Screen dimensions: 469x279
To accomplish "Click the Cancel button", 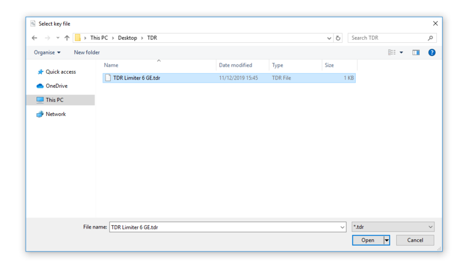I will point(415,240).
